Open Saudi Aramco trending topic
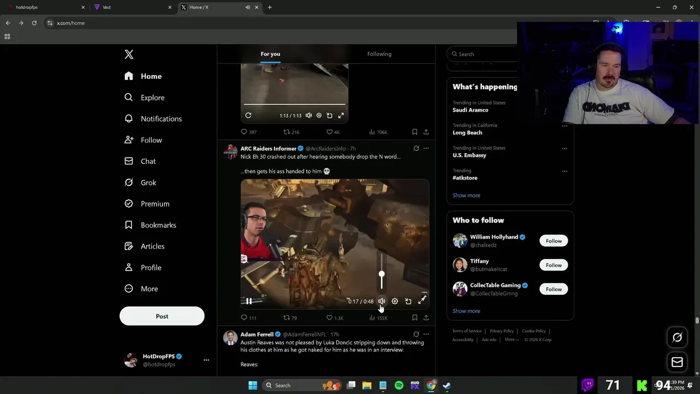The height and width of the screenshot is (394, 700). tap(470, 110)
